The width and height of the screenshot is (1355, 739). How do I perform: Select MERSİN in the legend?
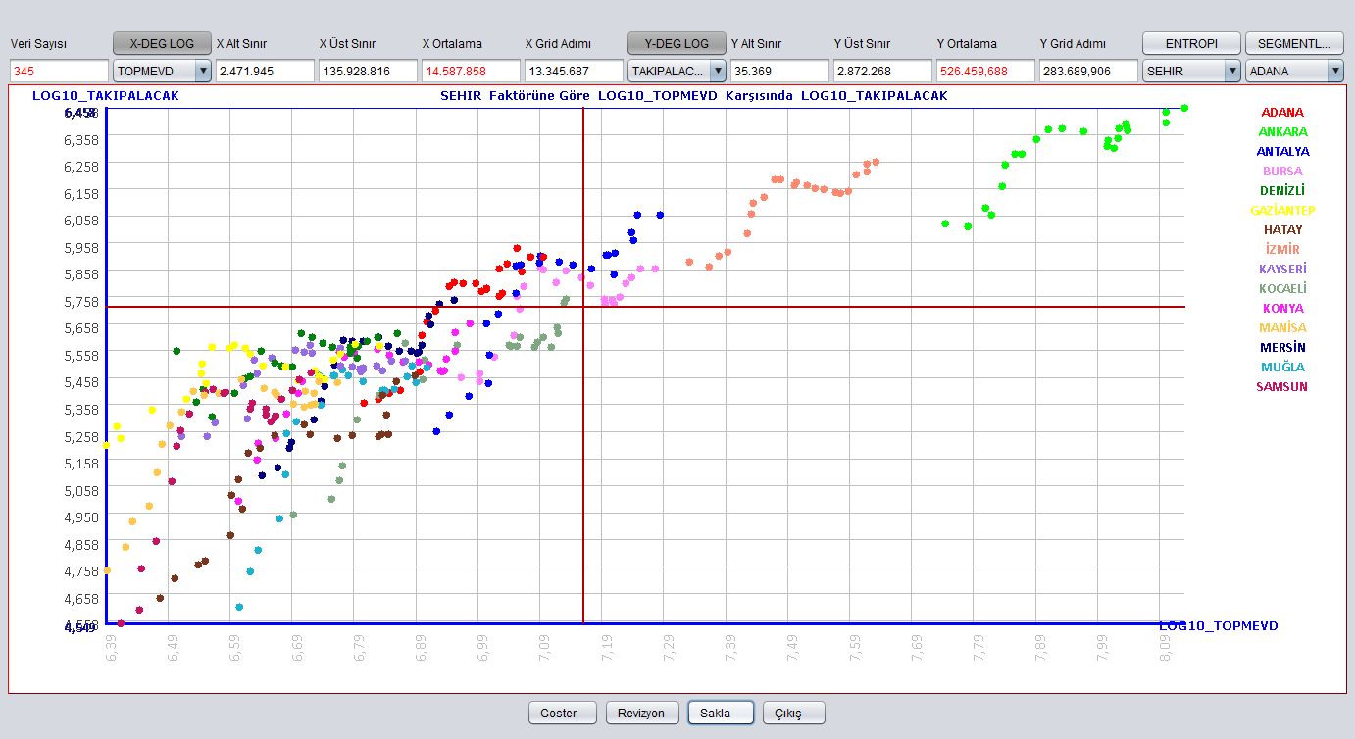pyautogui.click(x=1282, y=347)
